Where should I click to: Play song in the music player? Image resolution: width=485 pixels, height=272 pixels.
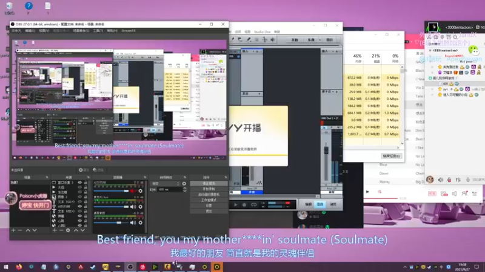(x=367, y=192)
